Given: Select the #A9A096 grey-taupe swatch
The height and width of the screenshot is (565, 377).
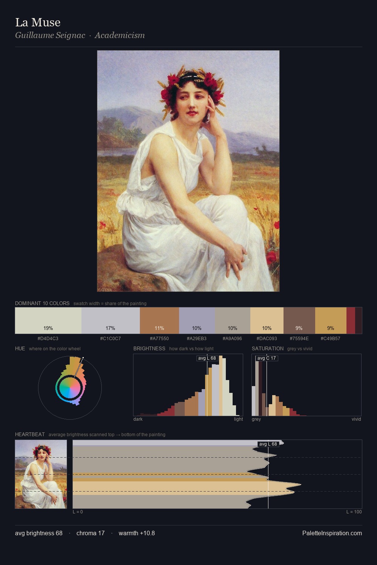Looking at the screenshot, I should 233,321.
